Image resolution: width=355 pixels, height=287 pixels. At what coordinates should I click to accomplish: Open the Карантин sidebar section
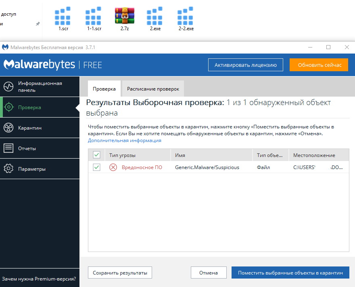coord(40,128)
